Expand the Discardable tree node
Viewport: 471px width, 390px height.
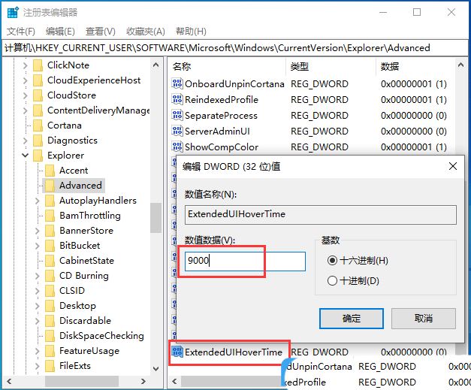pos(38,321)
